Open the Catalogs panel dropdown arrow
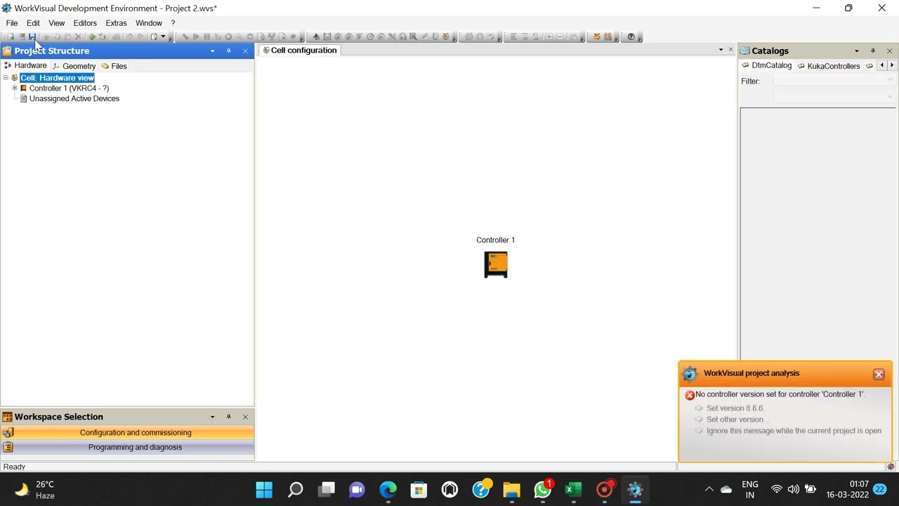Viewport: 899px width, 506px height. (x=857, y=51)
